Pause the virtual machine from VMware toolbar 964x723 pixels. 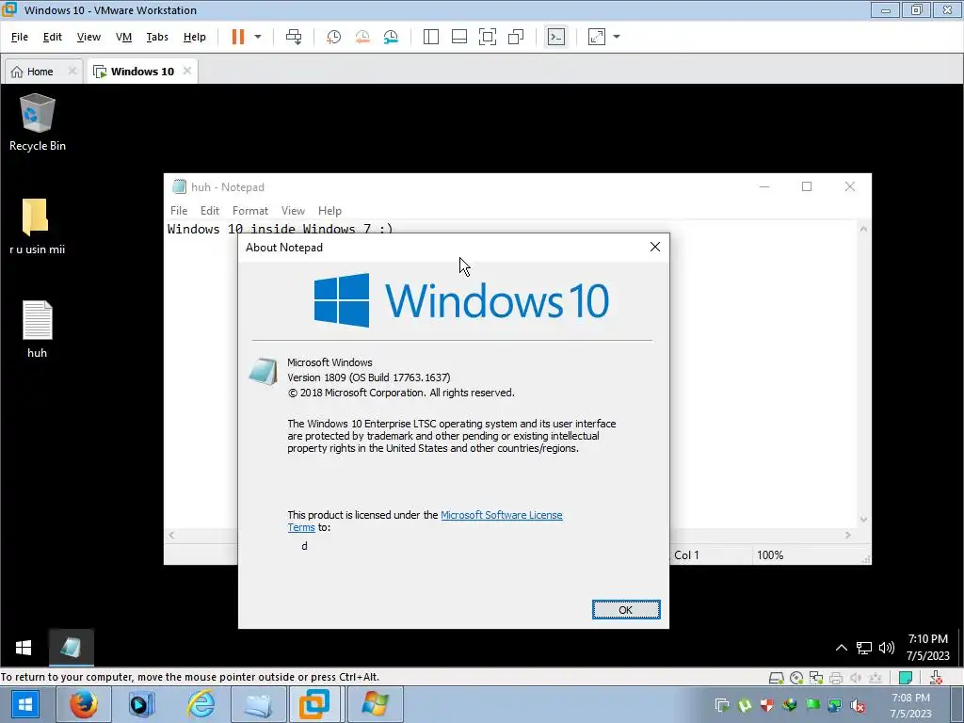pos(238,37)
